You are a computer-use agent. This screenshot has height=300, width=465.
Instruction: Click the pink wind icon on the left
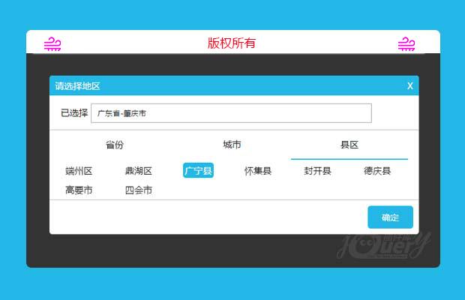pos(52,44)
